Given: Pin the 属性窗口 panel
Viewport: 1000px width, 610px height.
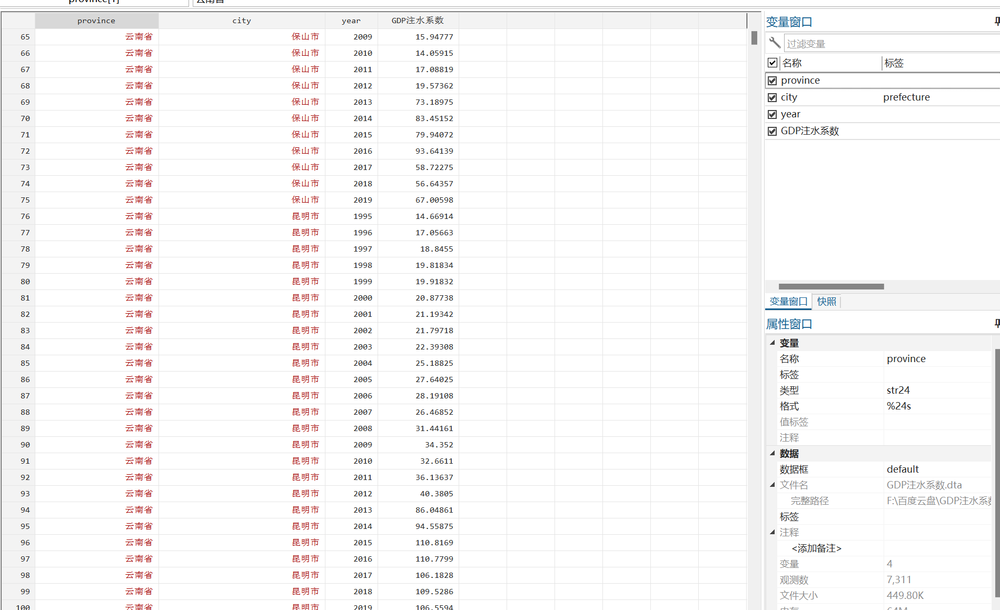Looking at the screenshot, I should pyautogui.click(x=996, y=323).
